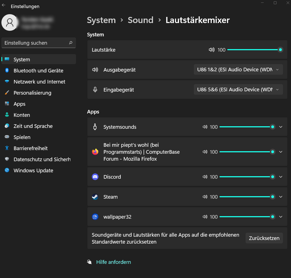The width and height of the screenshot is (291, 278).
Task: Open the Eingabegerät device dropdown
Action: pos(238,90)
